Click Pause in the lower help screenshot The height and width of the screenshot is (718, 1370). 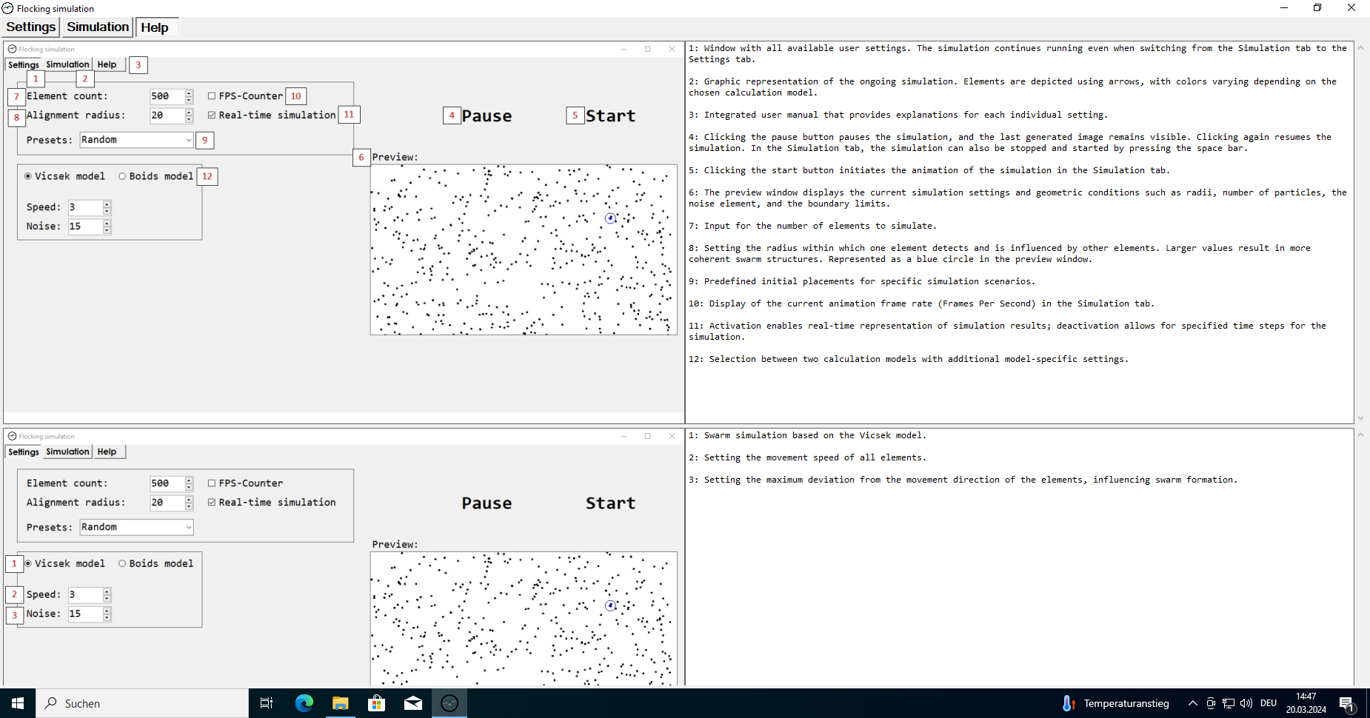click(x=487, y=503)
